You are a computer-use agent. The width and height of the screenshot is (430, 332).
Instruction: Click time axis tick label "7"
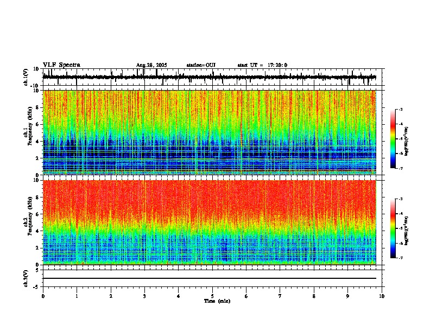click(280, 296)
